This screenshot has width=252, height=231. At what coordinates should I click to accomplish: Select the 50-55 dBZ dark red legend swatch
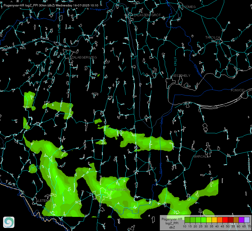tap(231, 220)
